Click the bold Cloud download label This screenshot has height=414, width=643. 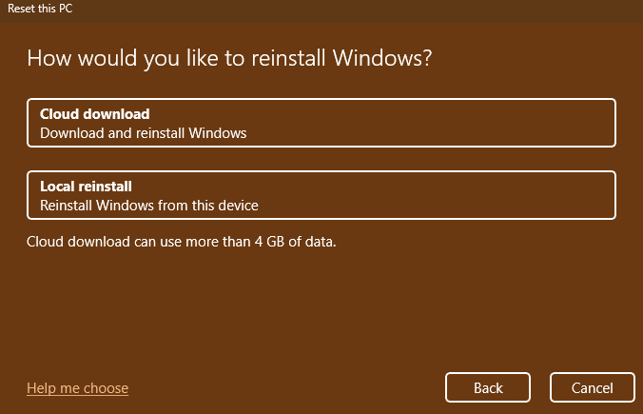94,114
